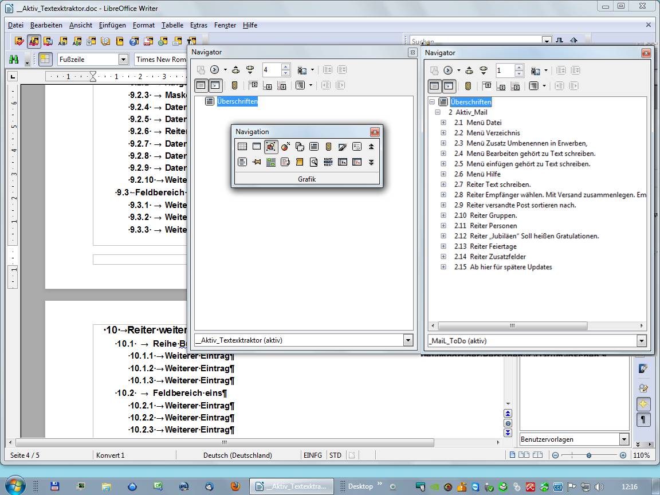Open Ansicht menu
This screenshot has width=660, height=495.
pyautogui.click(x=81, y=25)
